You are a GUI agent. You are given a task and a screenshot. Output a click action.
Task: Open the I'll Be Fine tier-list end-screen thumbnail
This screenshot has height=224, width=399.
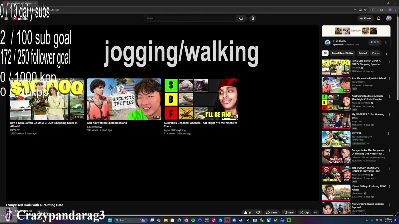pos(201,99)
